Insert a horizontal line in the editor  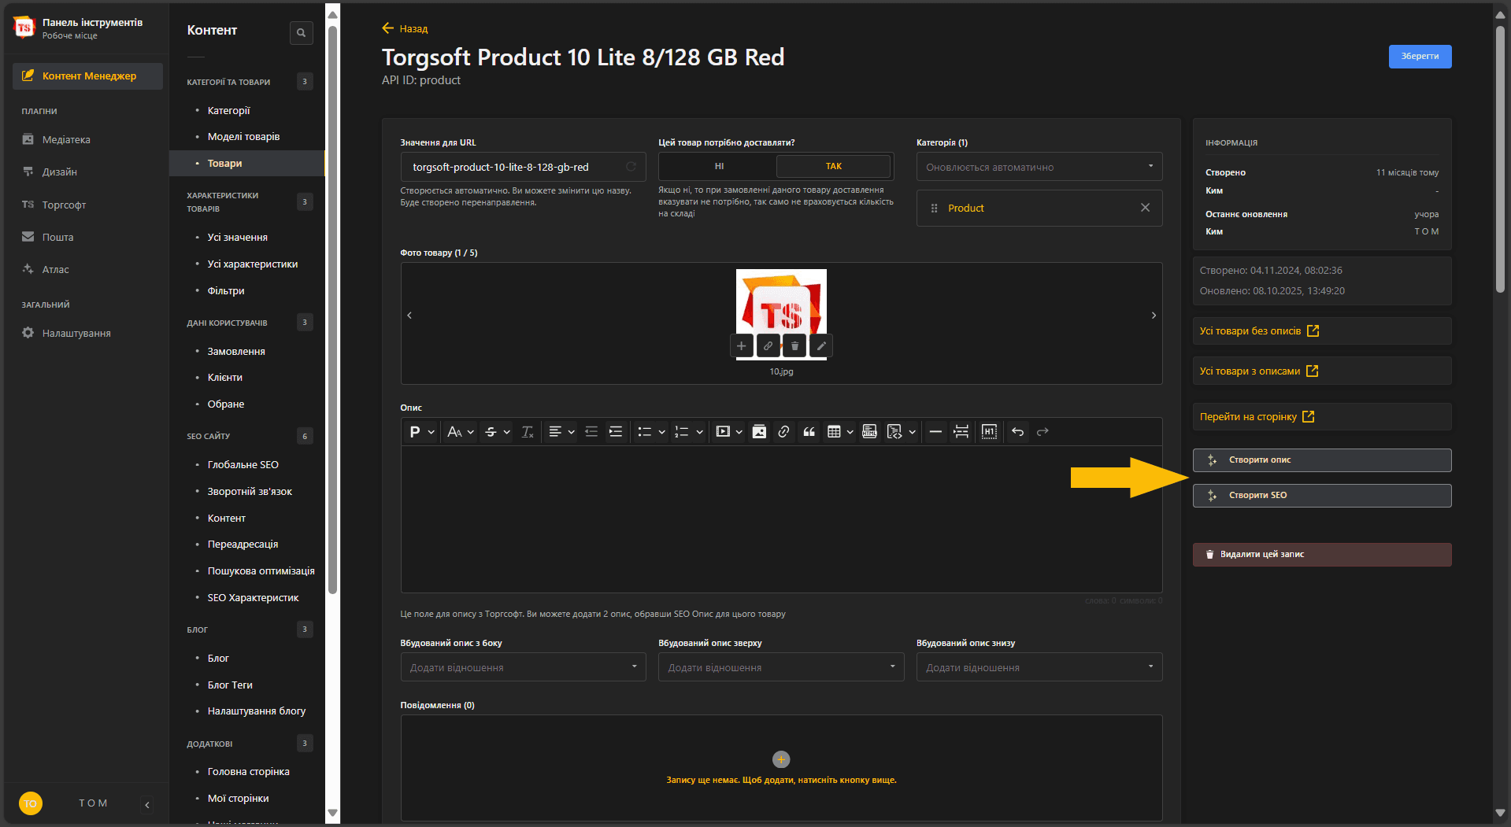935,432
